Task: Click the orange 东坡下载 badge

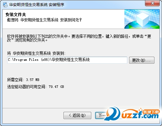Action: click(x=151, y=112)
